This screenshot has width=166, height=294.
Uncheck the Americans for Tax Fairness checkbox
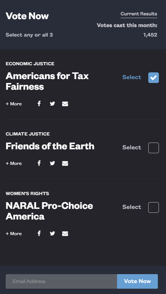154,78
